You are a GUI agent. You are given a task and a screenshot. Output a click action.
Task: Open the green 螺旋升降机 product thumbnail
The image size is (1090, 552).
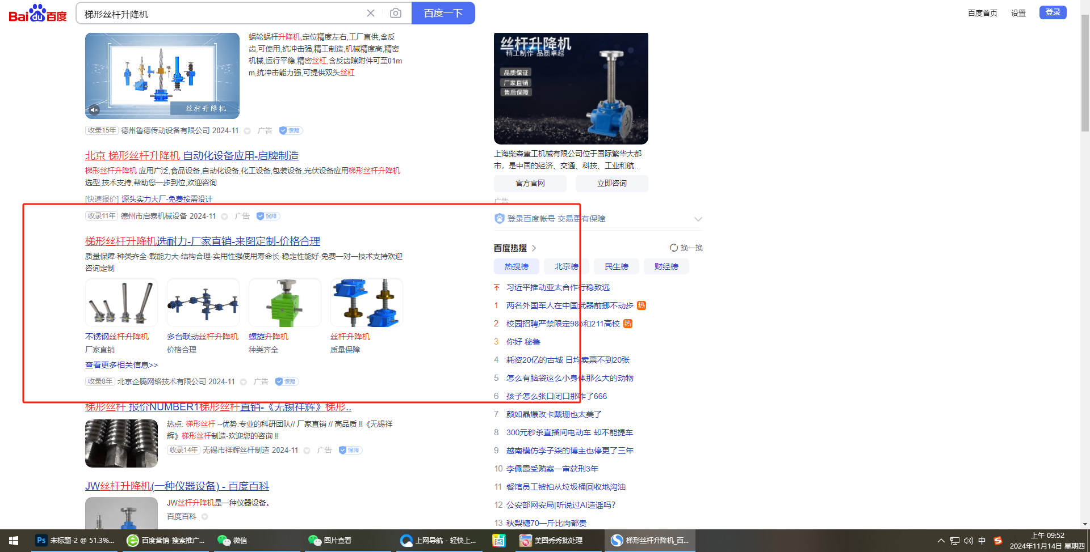285,303
